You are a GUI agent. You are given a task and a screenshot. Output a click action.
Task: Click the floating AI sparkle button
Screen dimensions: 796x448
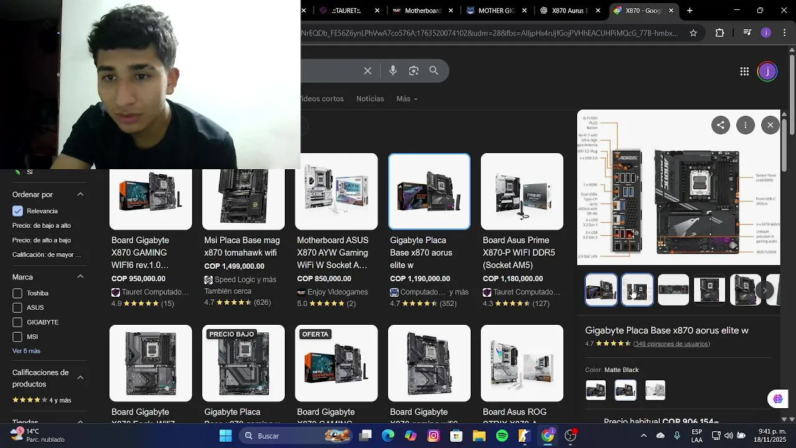[778, 399]
